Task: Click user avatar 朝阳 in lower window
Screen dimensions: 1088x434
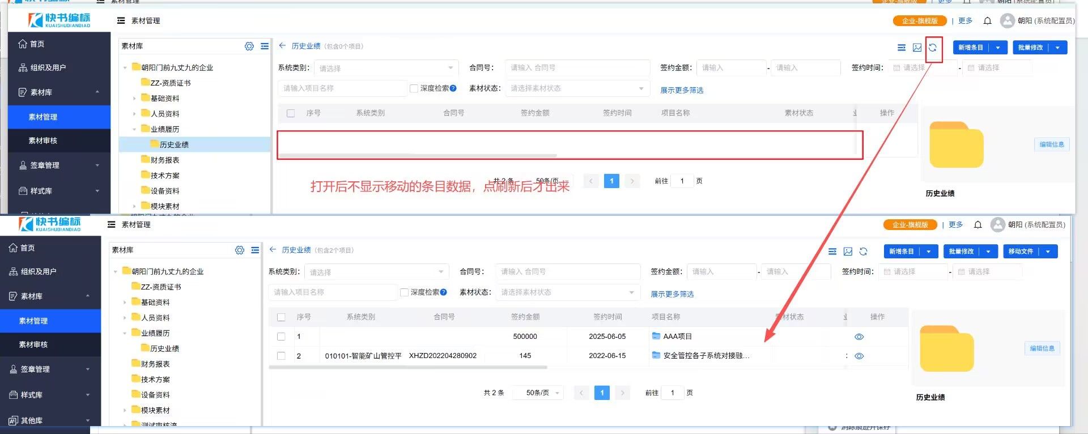Action: point(997,225)
